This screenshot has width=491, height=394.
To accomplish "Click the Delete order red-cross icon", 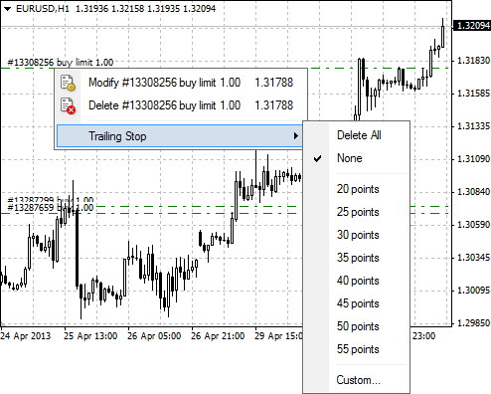I will click(x=69, y=105).
